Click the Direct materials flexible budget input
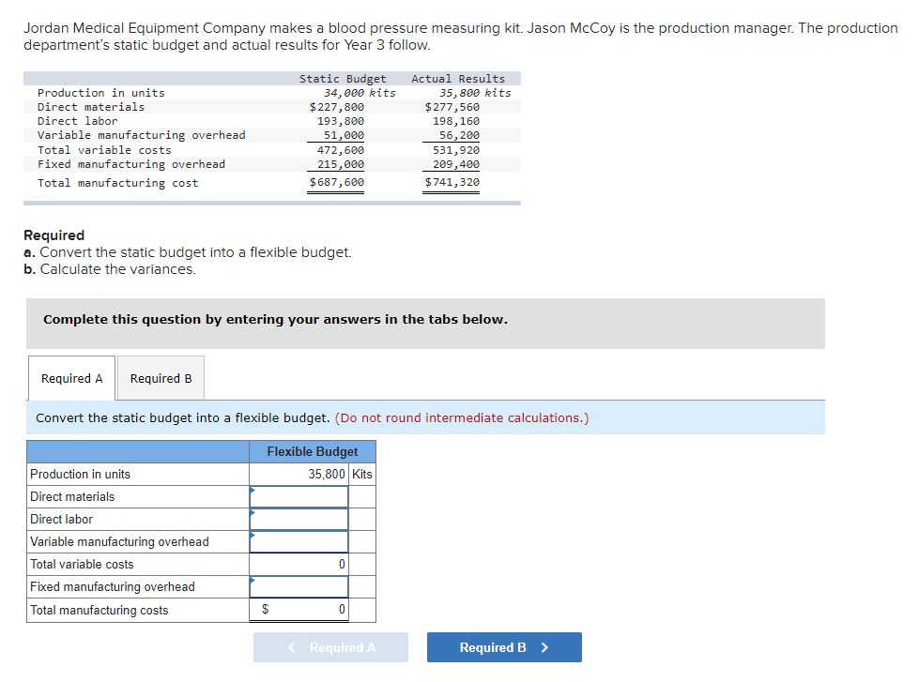This screenshot has height=682, width=919. tap(299, 496)
